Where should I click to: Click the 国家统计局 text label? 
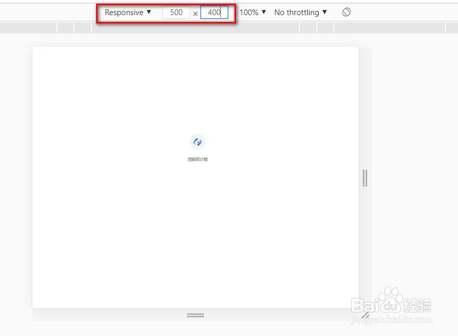pyautogui.click(x=197, y=159)
